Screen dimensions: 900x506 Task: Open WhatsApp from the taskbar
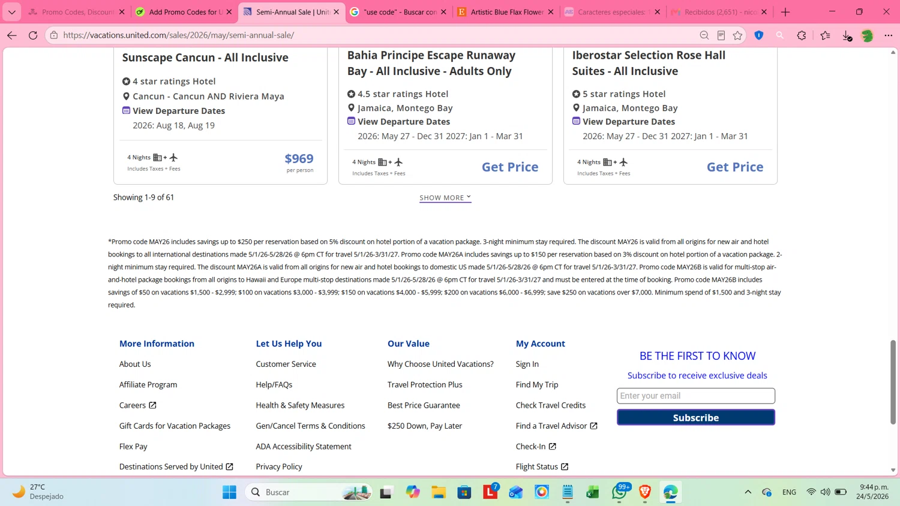pyautogui.click(x=619, y=492)
